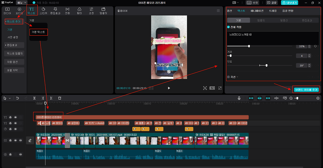
Task: Click the microphone record voiceover icon
Action: point(239,98)
